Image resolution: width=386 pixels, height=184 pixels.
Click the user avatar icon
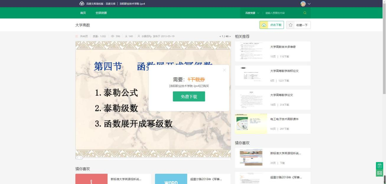(303, 4)
